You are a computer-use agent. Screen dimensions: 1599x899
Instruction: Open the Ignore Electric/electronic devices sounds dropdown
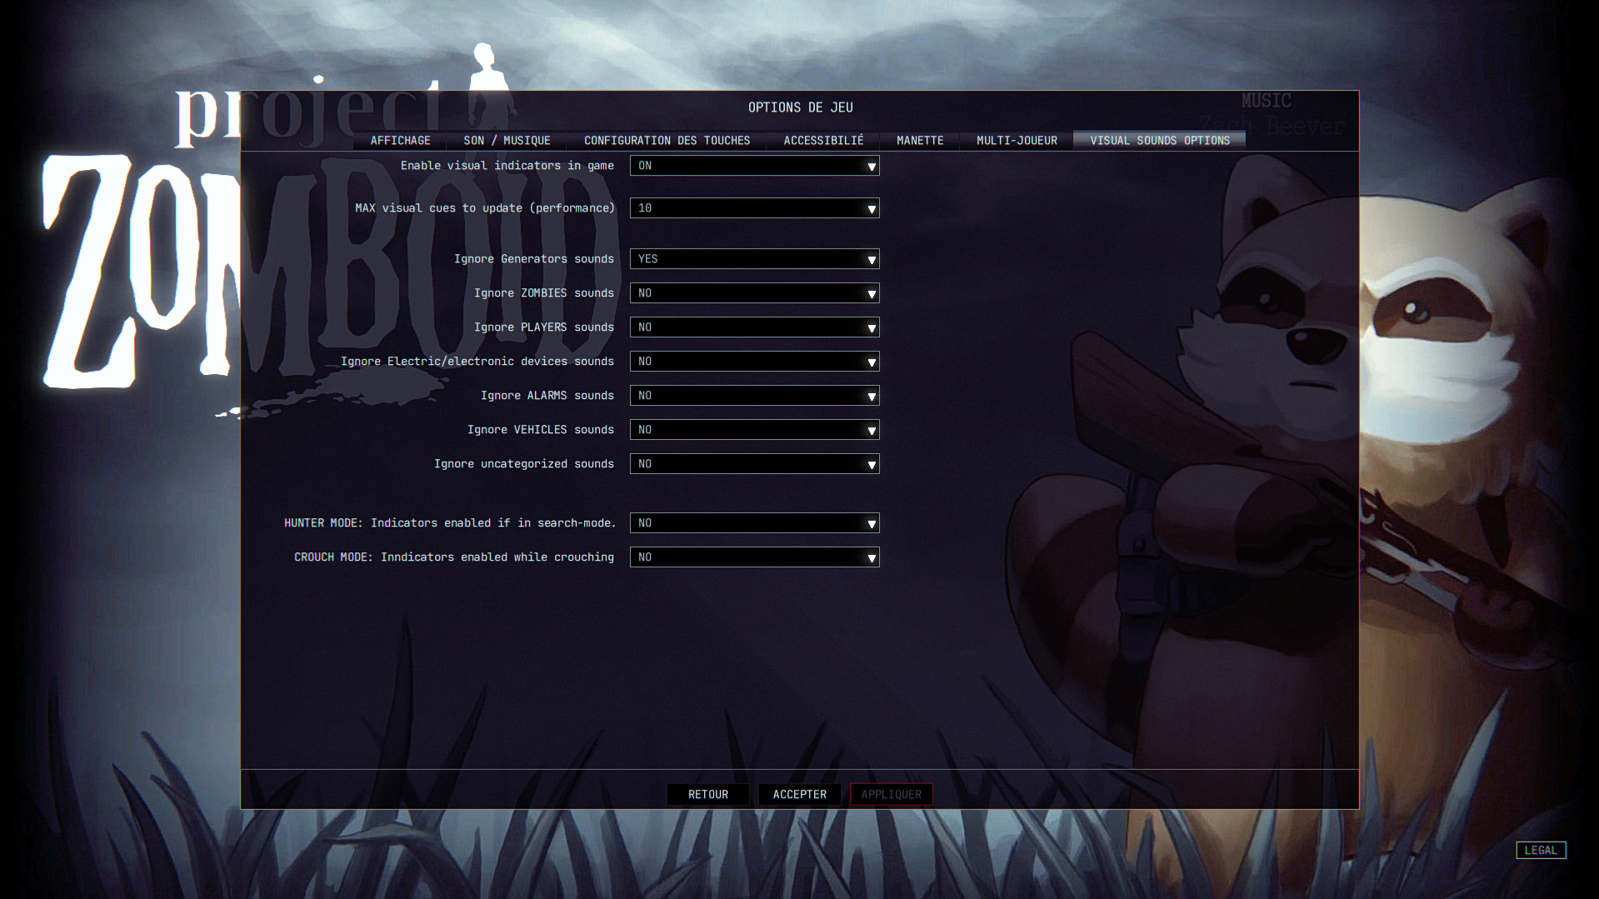tap(755, 362)
